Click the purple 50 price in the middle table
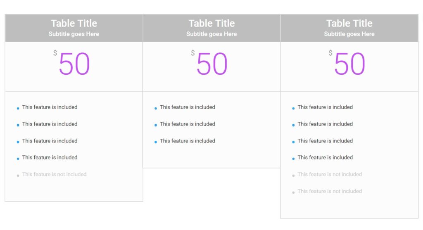This screenshot has height=230, width=423. 212,64
